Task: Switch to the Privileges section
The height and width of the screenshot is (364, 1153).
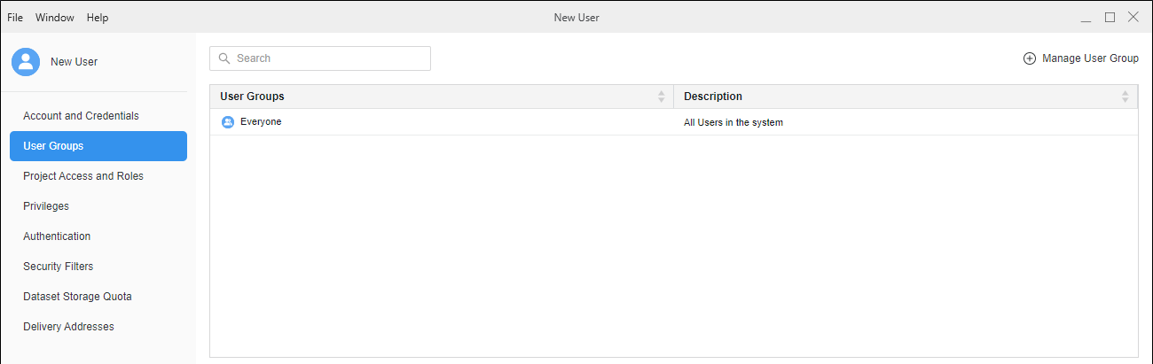Action: [x=46, y=206]
